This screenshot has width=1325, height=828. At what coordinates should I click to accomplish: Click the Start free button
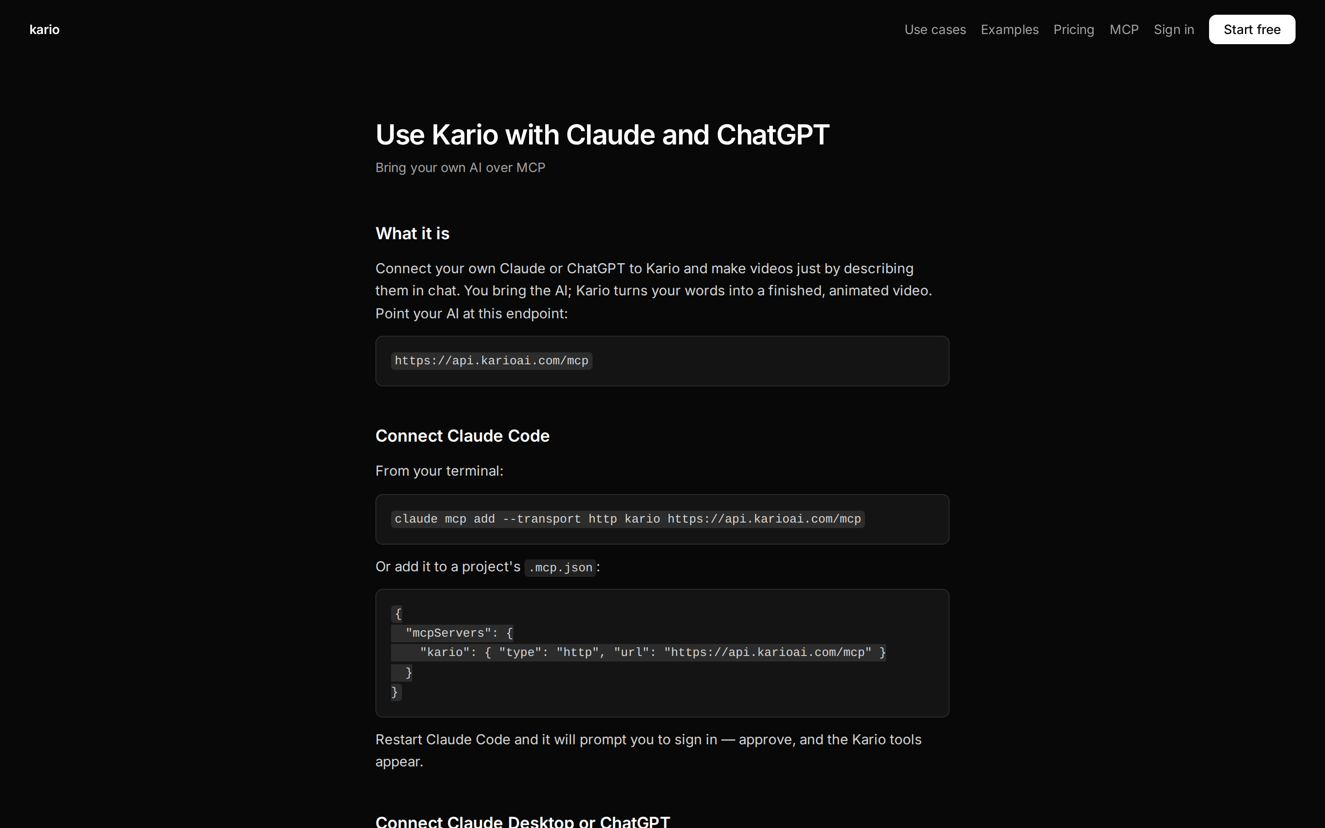(1252, 29)
